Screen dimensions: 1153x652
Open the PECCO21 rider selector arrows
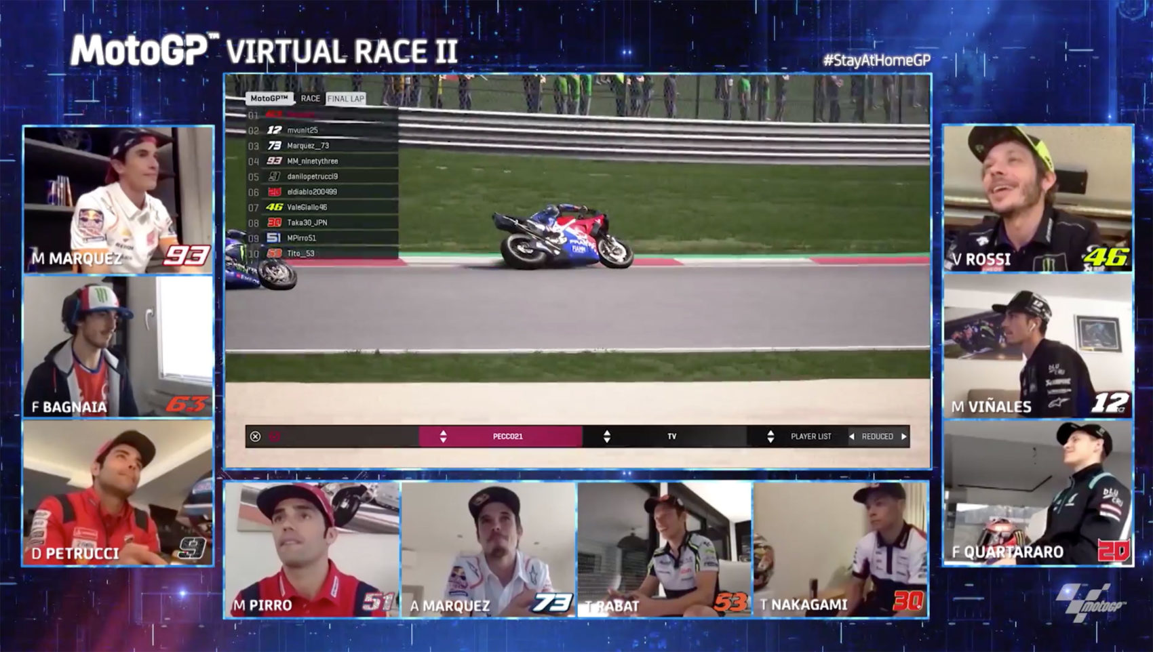pos(443,436)
